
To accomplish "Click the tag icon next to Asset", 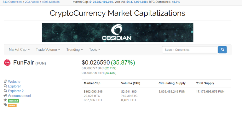I will [x=5, y=105].
